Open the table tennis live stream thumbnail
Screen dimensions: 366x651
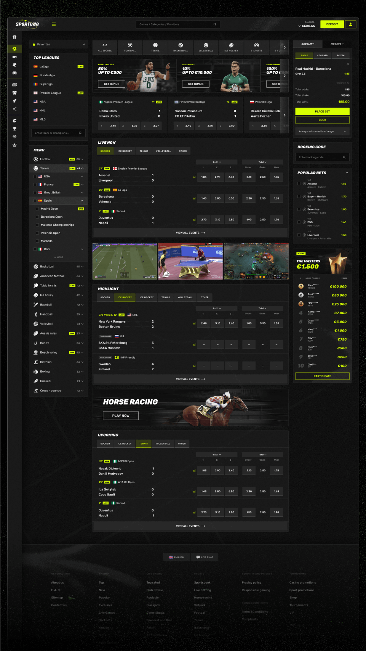click(x=190, y=261)
